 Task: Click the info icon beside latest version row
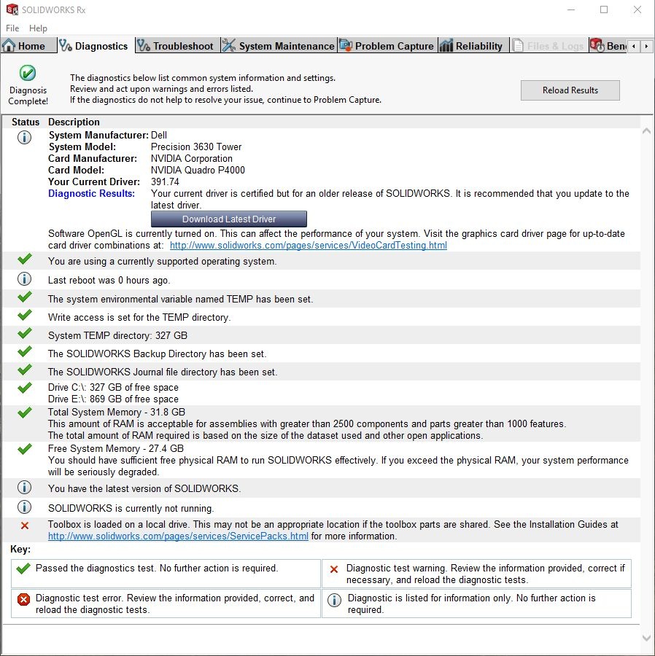(24, 487)
